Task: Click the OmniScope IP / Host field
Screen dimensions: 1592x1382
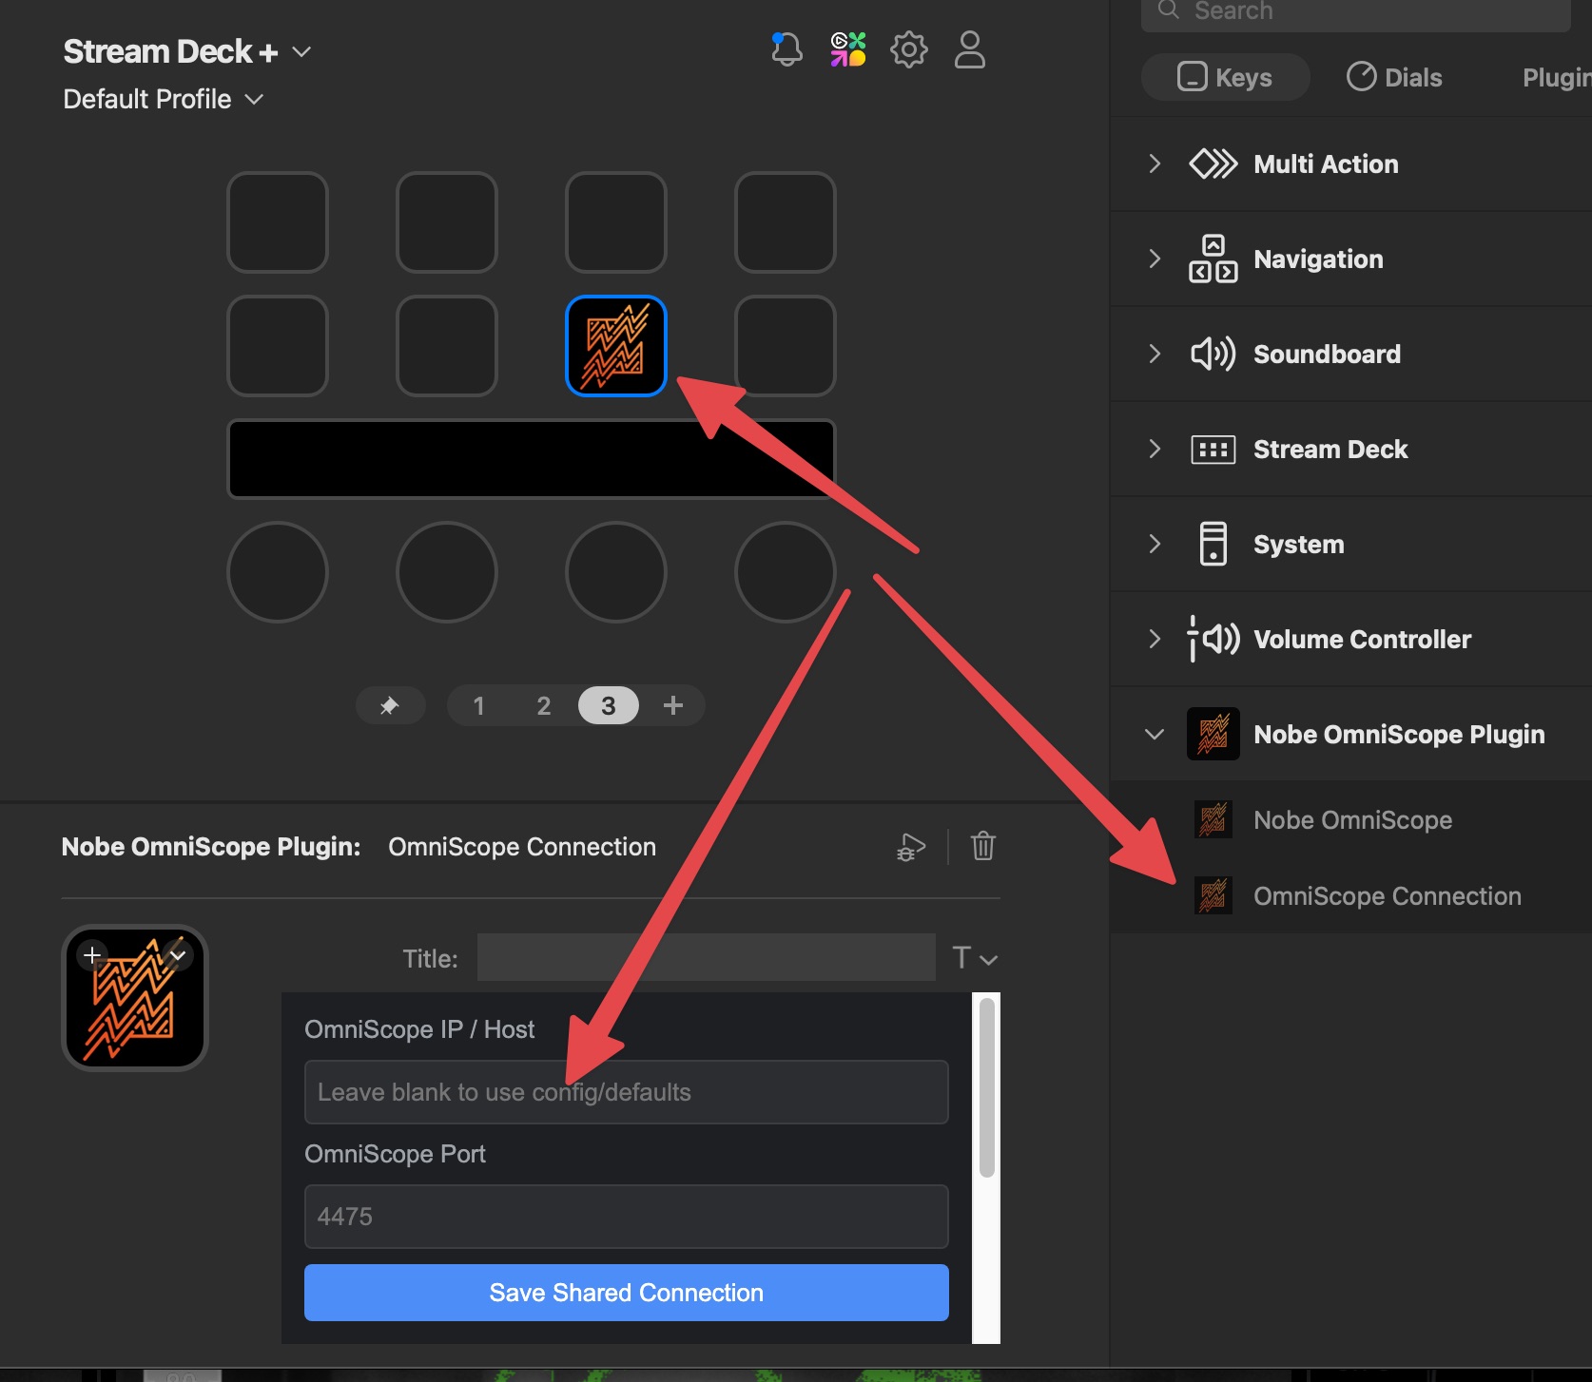Action: click(626, 1092)
